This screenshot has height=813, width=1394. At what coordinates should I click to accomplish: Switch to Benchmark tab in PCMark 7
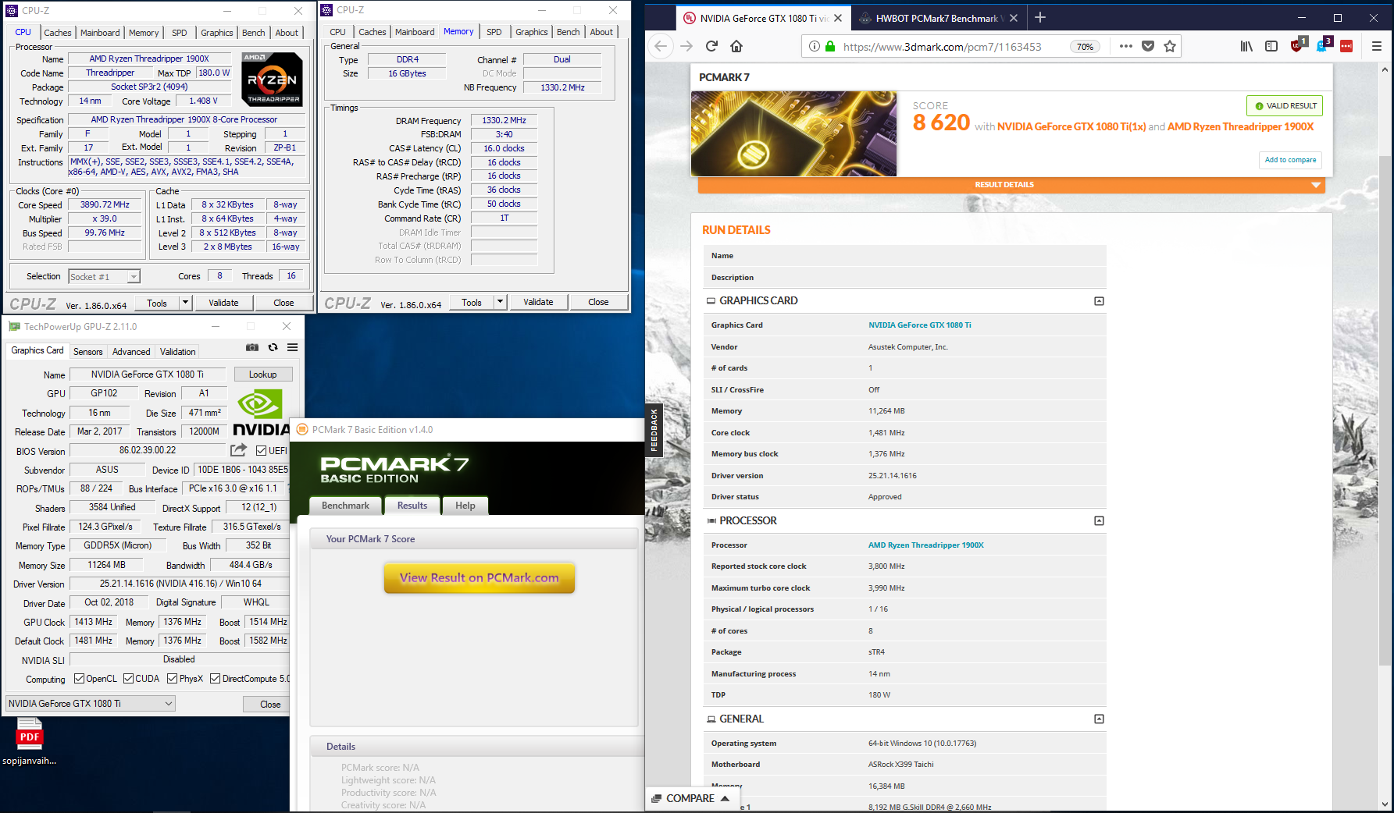[x=345, y=506]
